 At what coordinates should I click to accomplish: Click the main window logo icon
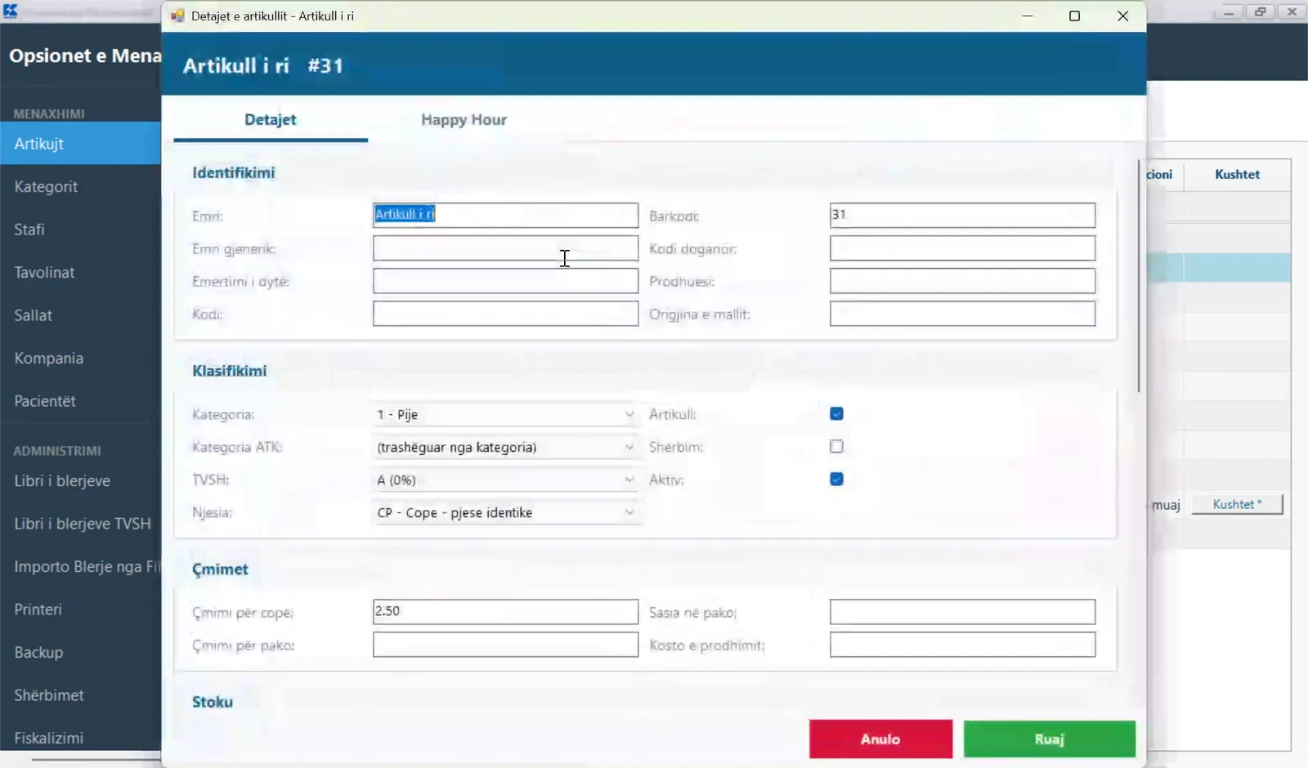(10, 11)
